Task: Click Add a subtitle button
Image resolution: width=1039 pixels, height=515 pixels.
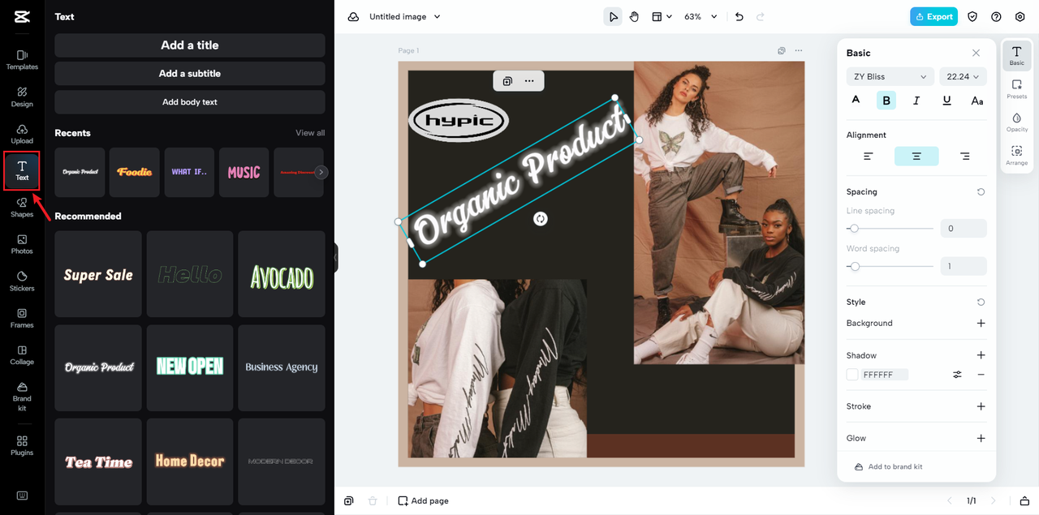Action: tap(190, 73)
